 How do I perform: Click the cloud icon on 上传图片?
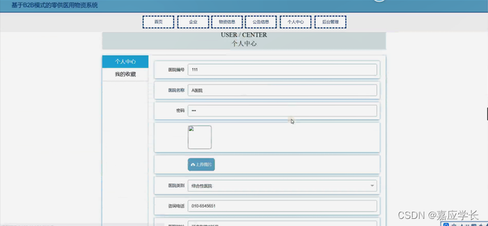click(x=193, y=165)
